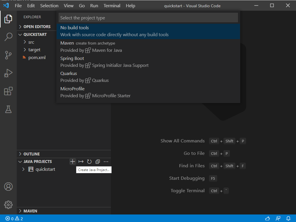Expand the target folder

[x=34, y=50]
